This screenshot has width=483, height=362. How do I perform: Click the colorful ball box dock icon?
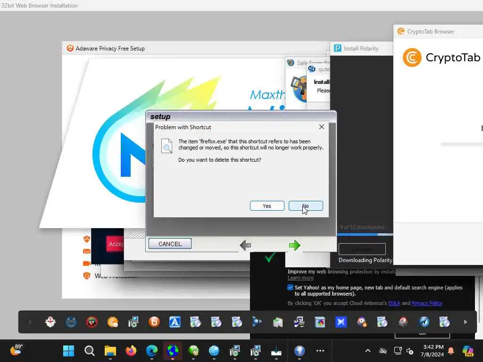tap(320, 322)
